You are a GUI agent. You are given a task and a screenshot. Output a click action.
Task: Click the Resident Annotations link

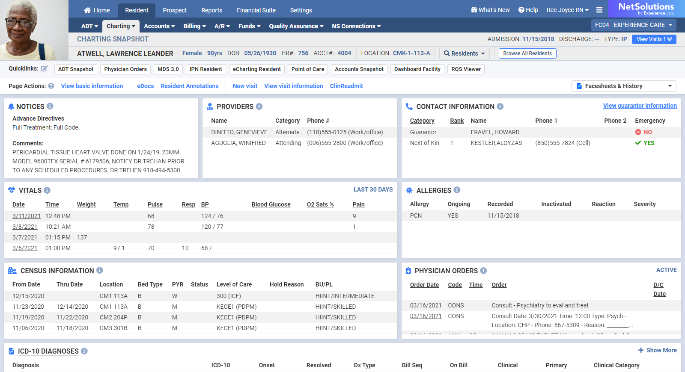tap(190, 86)
